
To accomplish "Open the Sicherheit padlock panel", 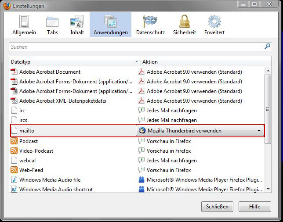I will click(184, 25).
